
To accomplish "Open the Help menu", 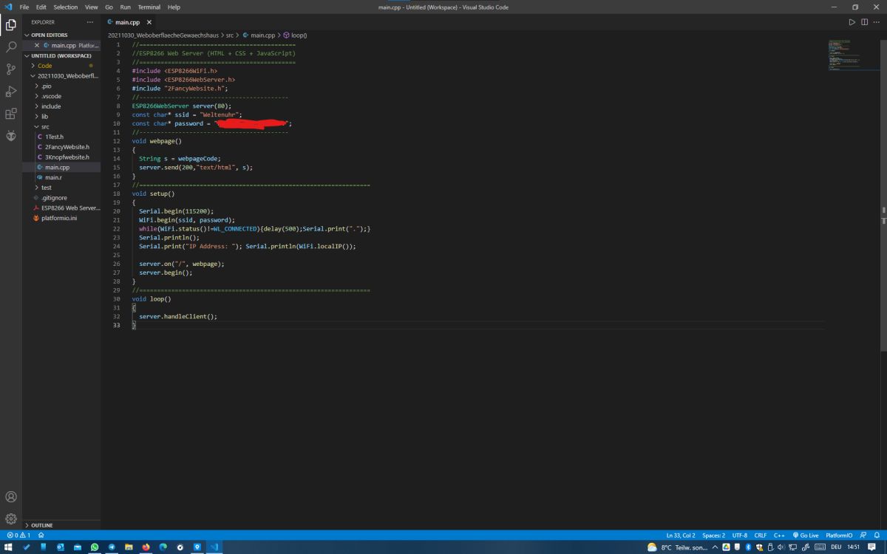I will [174, 7].
